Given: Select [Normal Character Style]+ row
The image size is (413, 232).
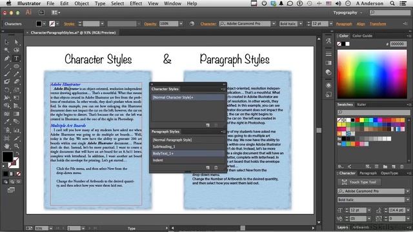Looking at the screenshot, I should 188,97.
